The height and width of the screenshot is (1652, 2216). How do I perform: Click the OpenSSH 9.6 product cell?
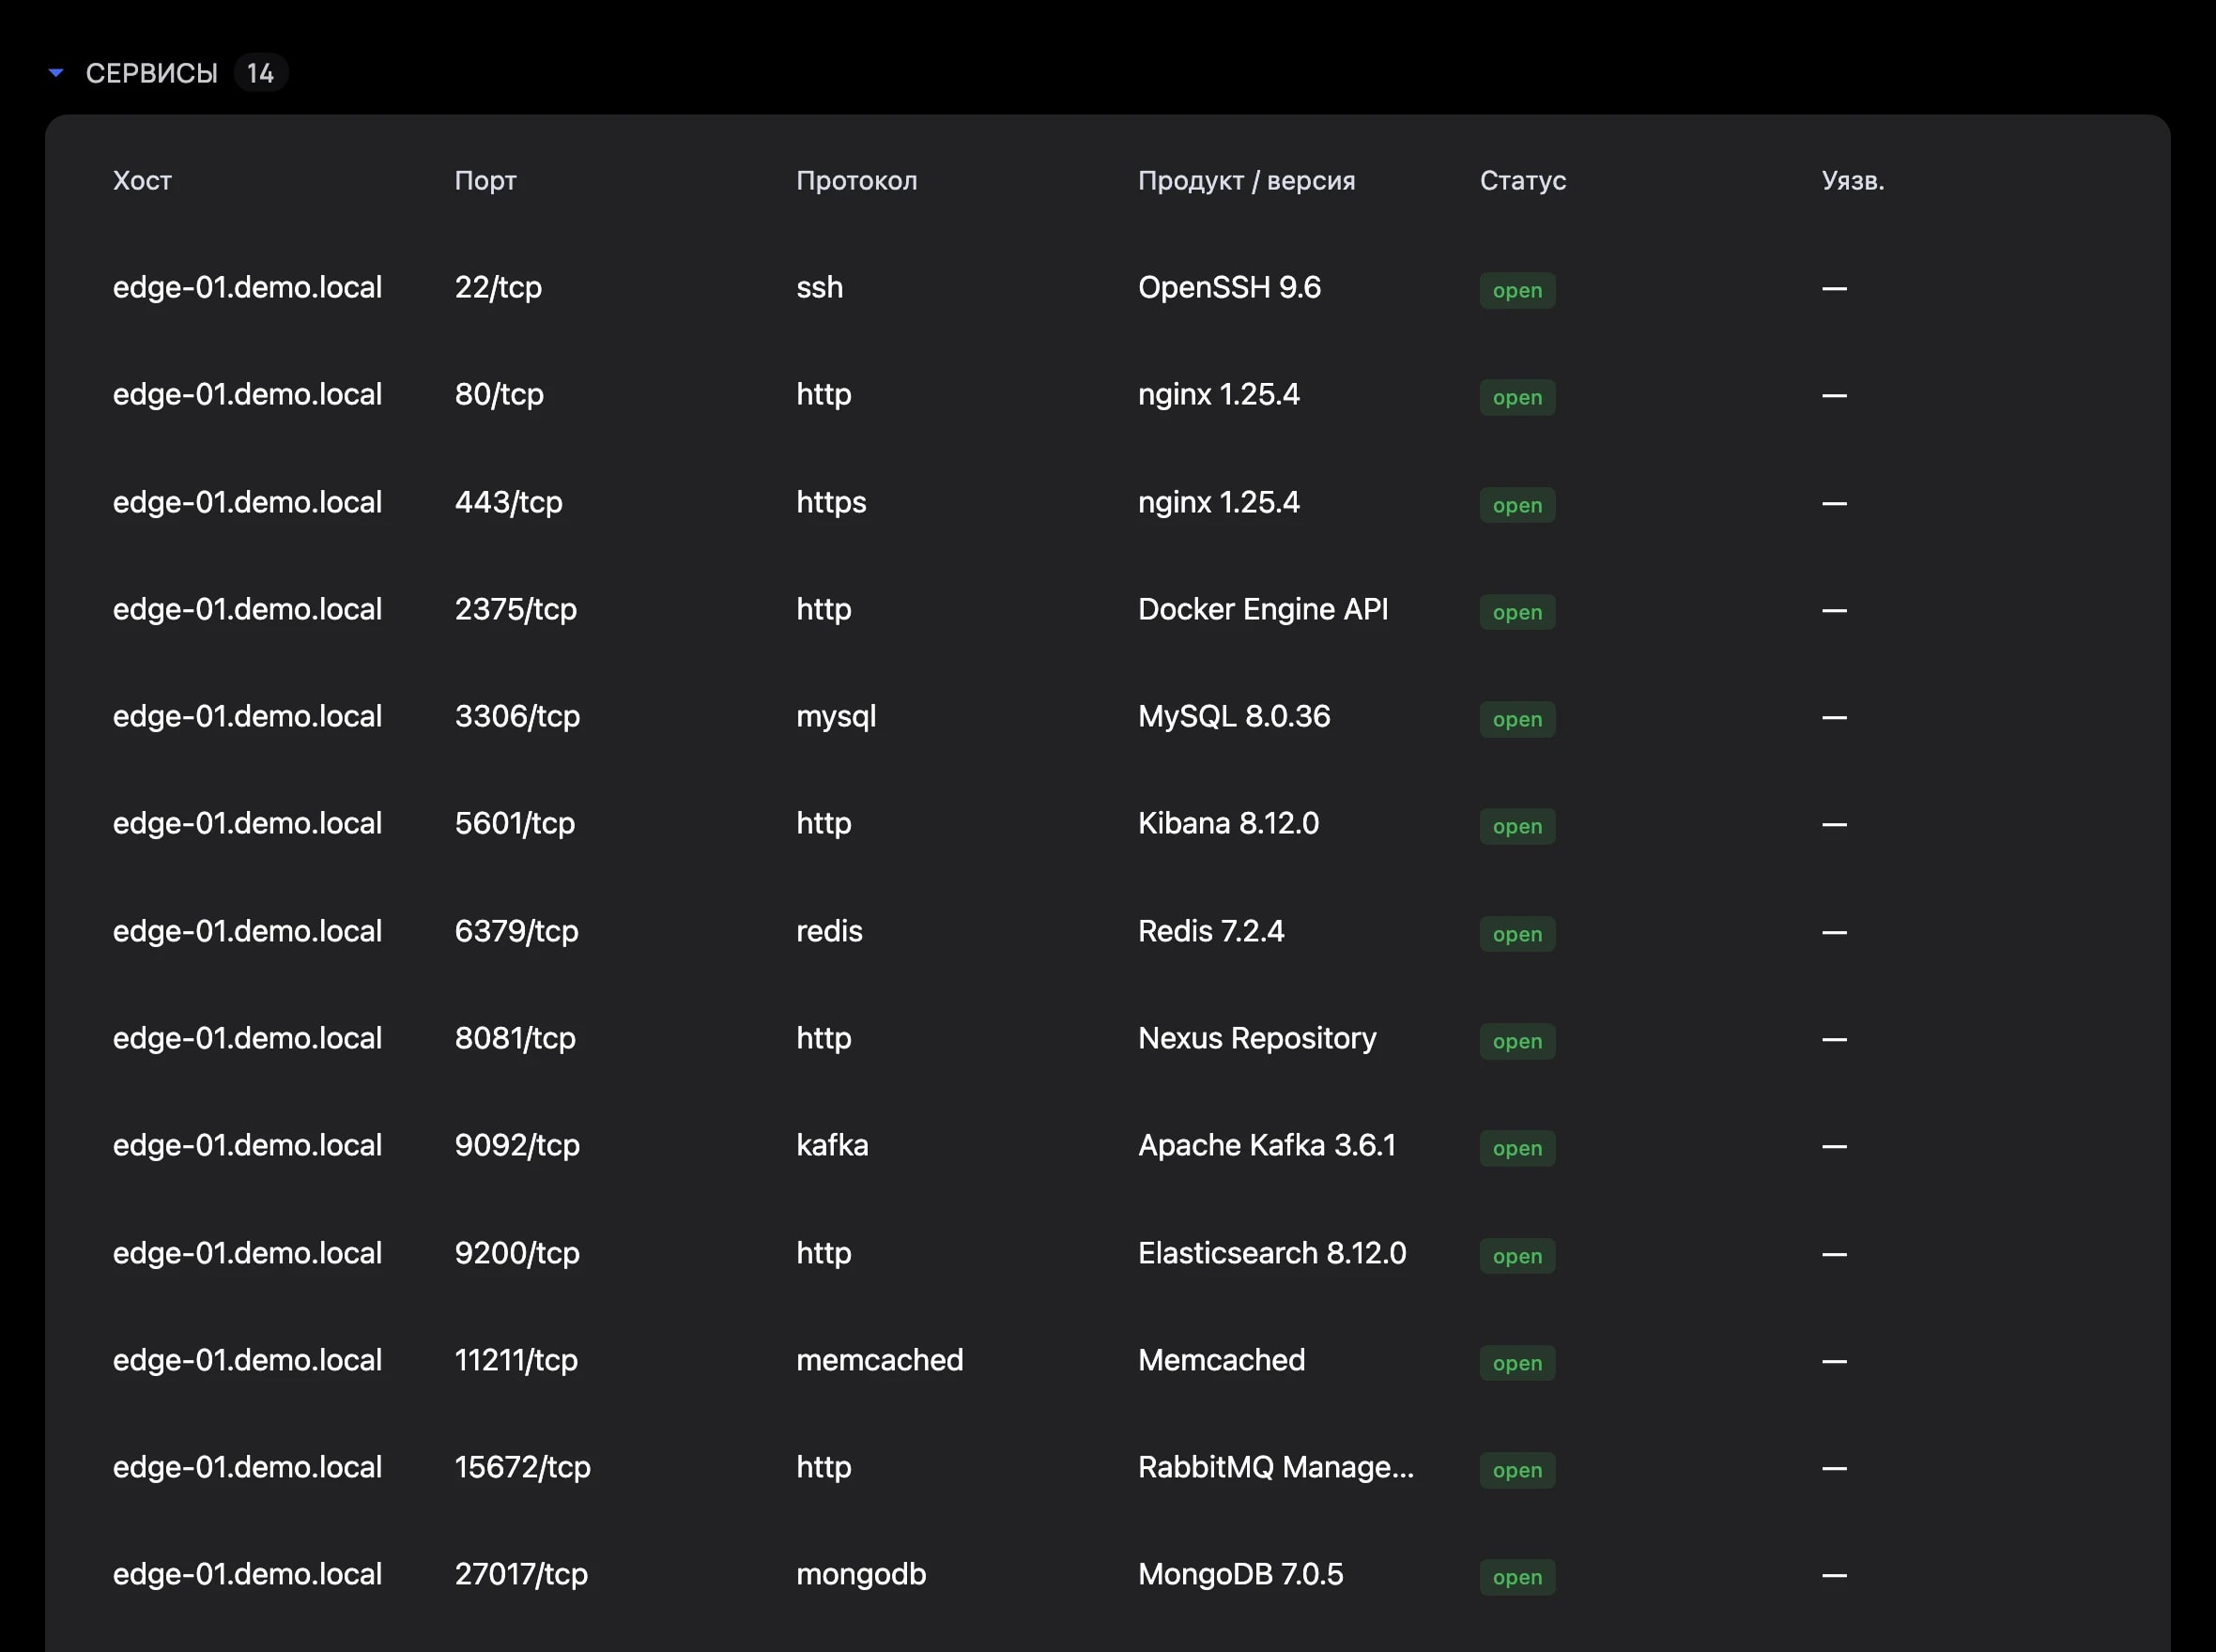[1229, 288]
